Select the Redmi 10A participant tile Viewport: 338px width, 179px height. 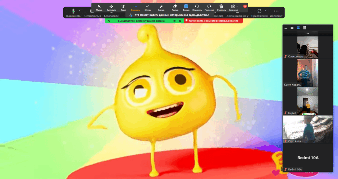(x=308, y=158)
